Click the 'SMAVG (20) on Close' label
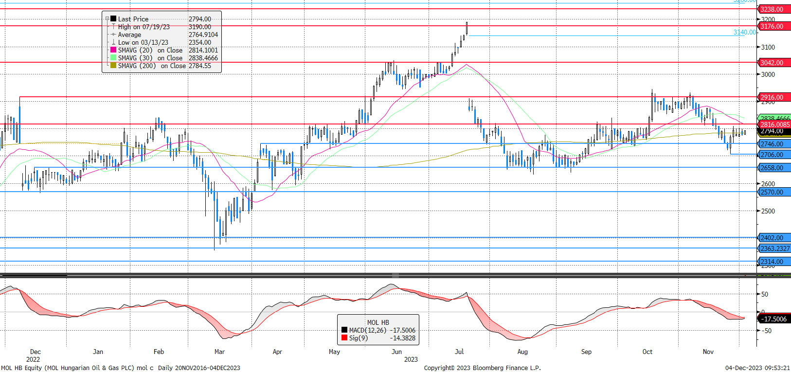 (150, 50)
